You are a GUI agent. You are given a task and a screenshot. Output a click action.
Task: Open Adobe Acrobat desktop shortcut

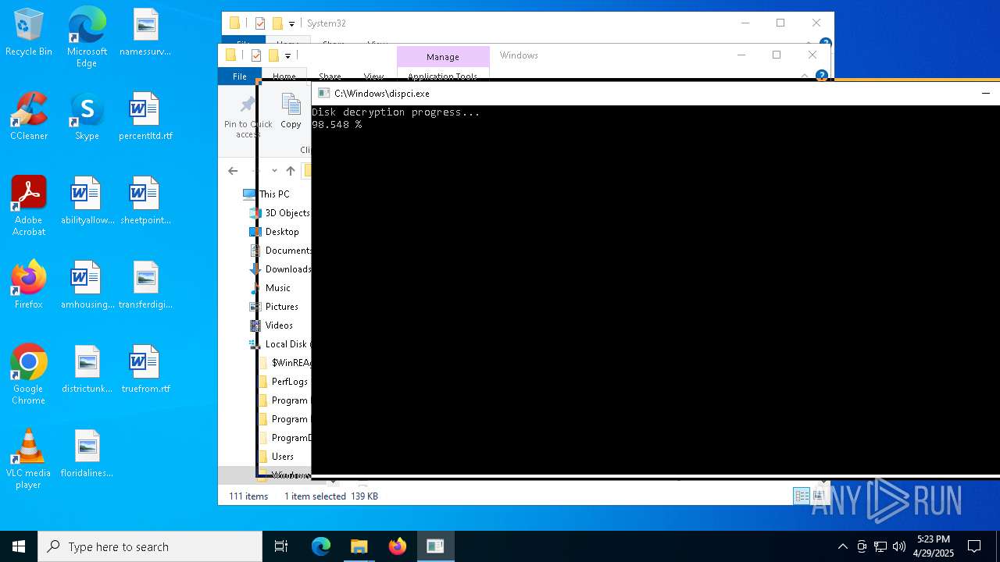point(29,206)
